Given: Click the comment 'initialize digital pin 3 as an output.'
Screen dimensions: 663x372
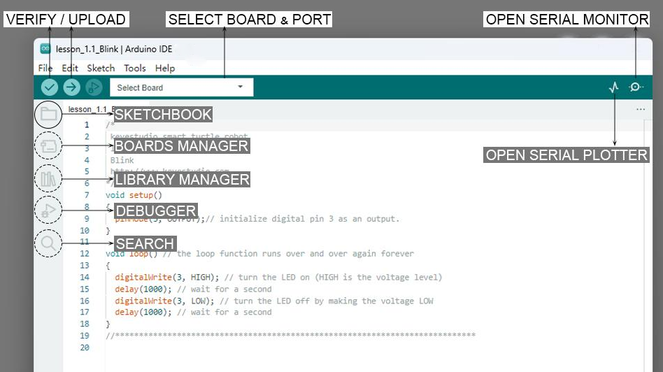Looking at the screenshot, I should (309, 219).
